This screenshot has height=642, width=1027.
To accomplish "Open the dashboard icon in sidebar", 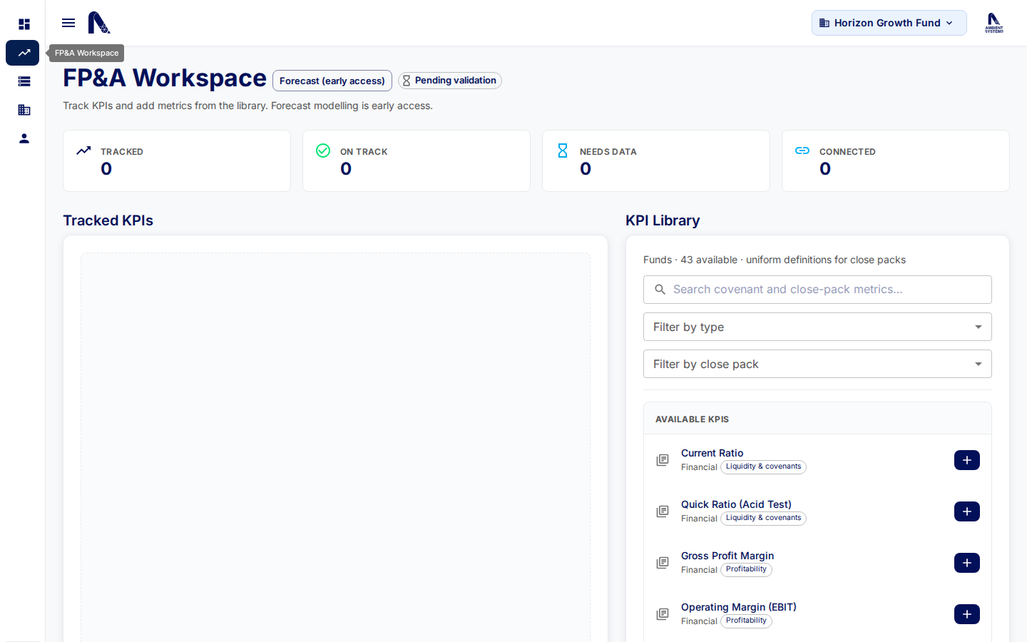I will [x=24, y=24].
